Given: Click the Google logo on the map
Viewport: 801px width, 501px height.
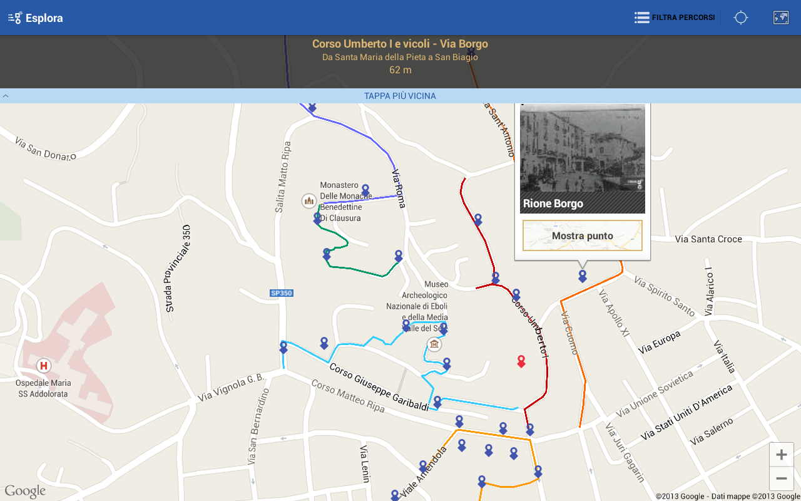Looking at the screenshot, I should pyautogui.click(x=25, y=492).
